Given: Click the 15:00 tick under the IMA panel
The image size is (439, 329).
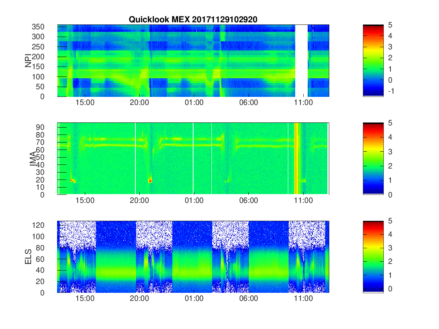Looking at the screenshot, I should coord(85,201).
